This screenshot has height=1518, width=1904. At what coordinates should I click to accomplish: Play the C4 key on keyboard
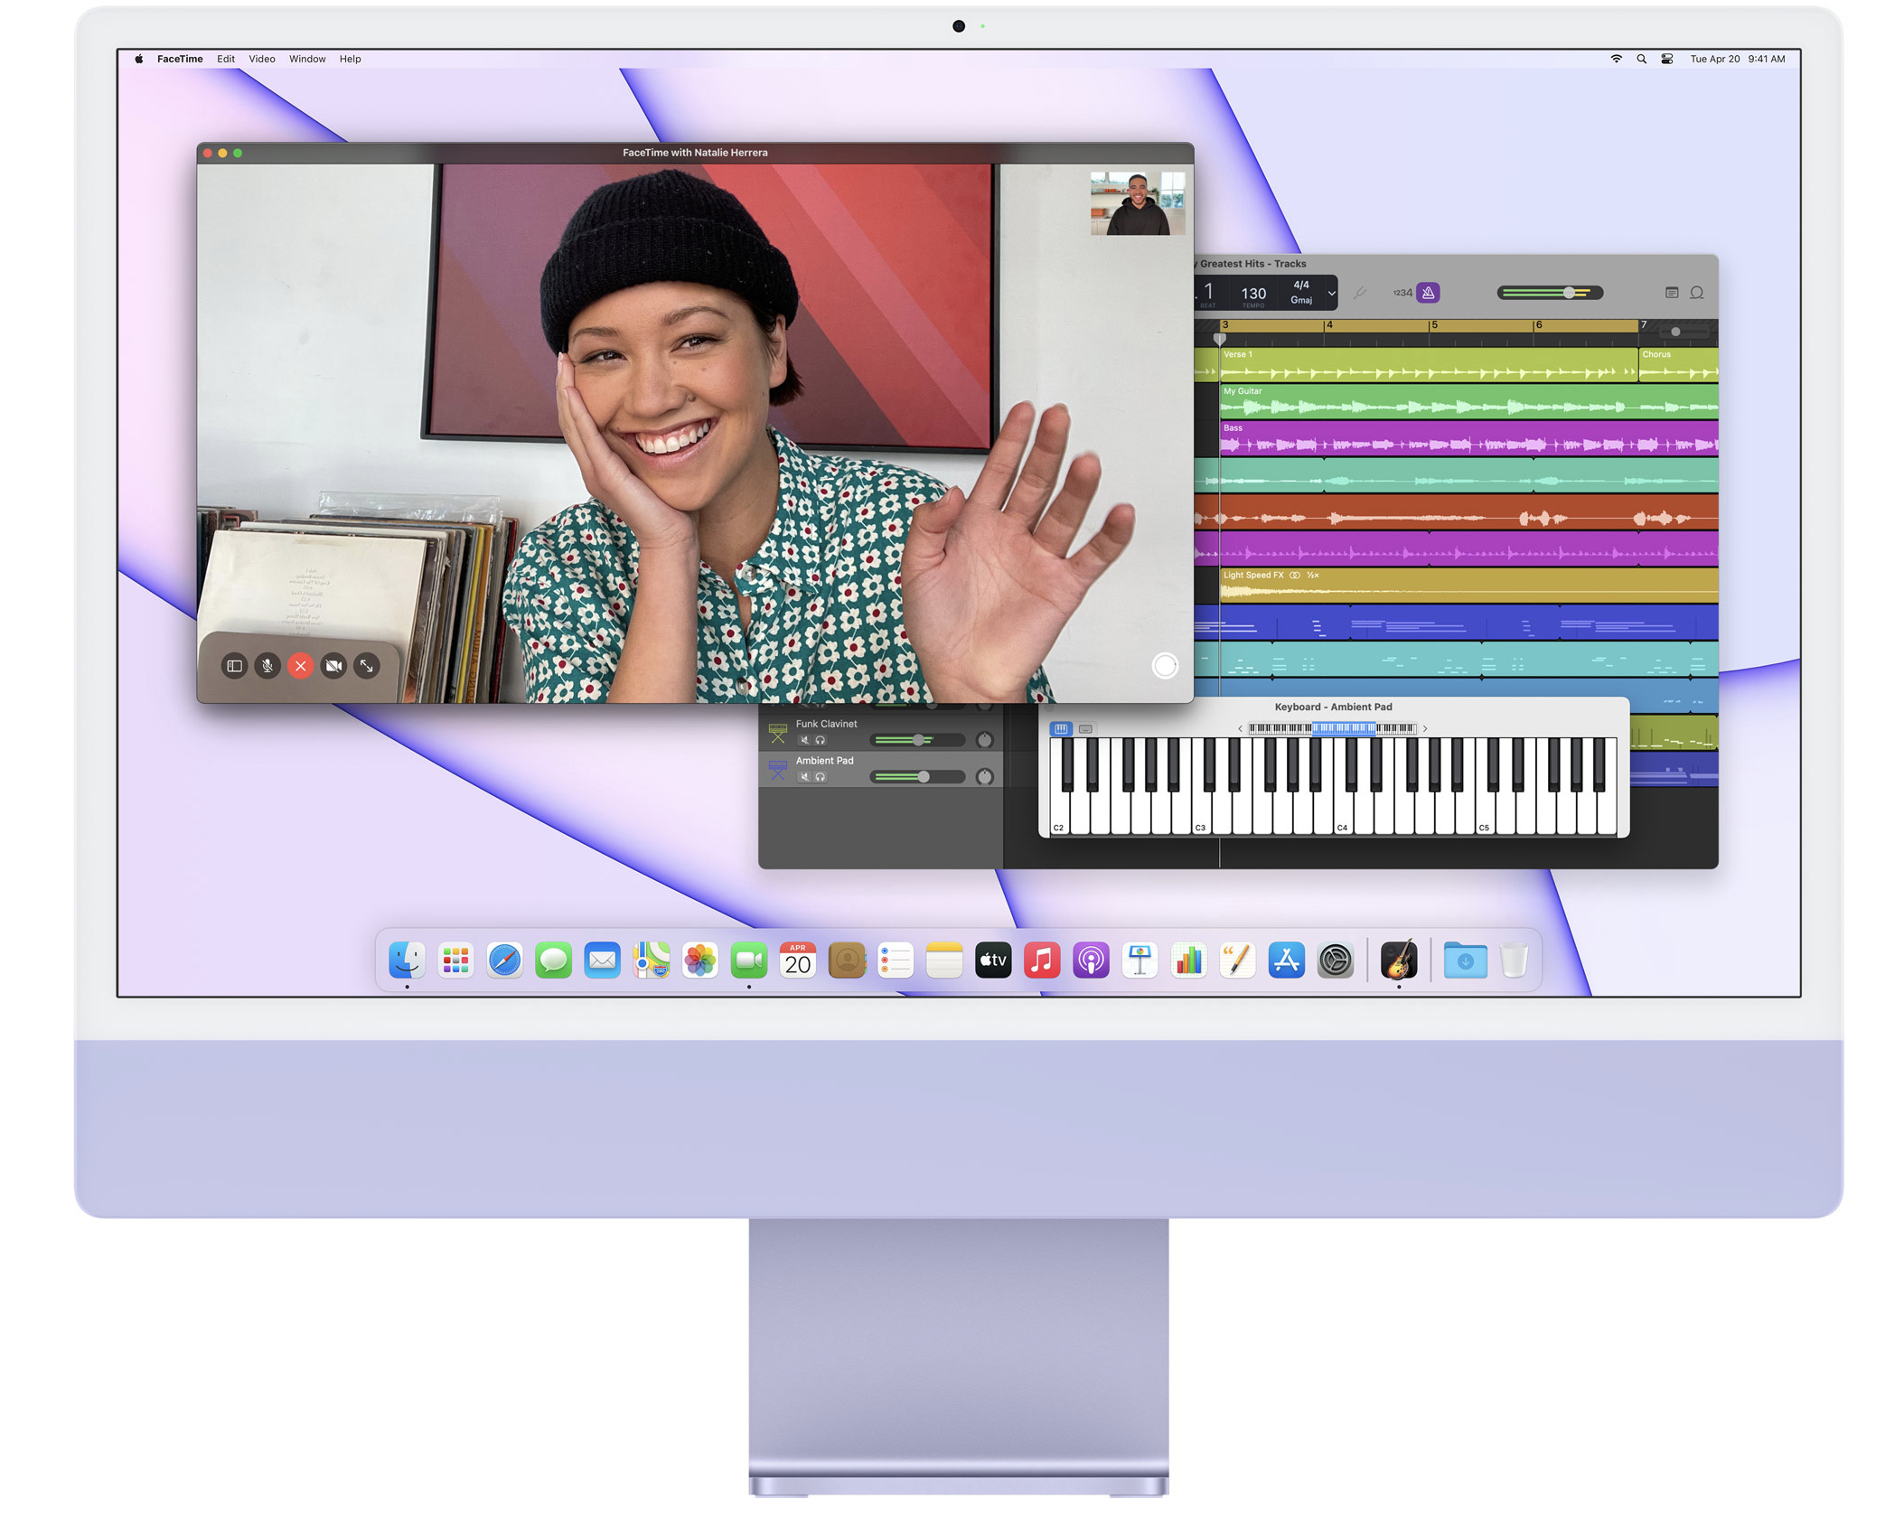1343,813
